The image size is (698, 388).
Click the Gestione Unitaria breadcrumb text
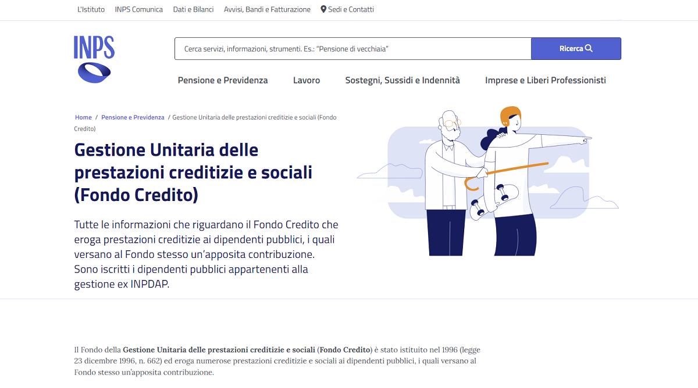[x=206, y=123]
